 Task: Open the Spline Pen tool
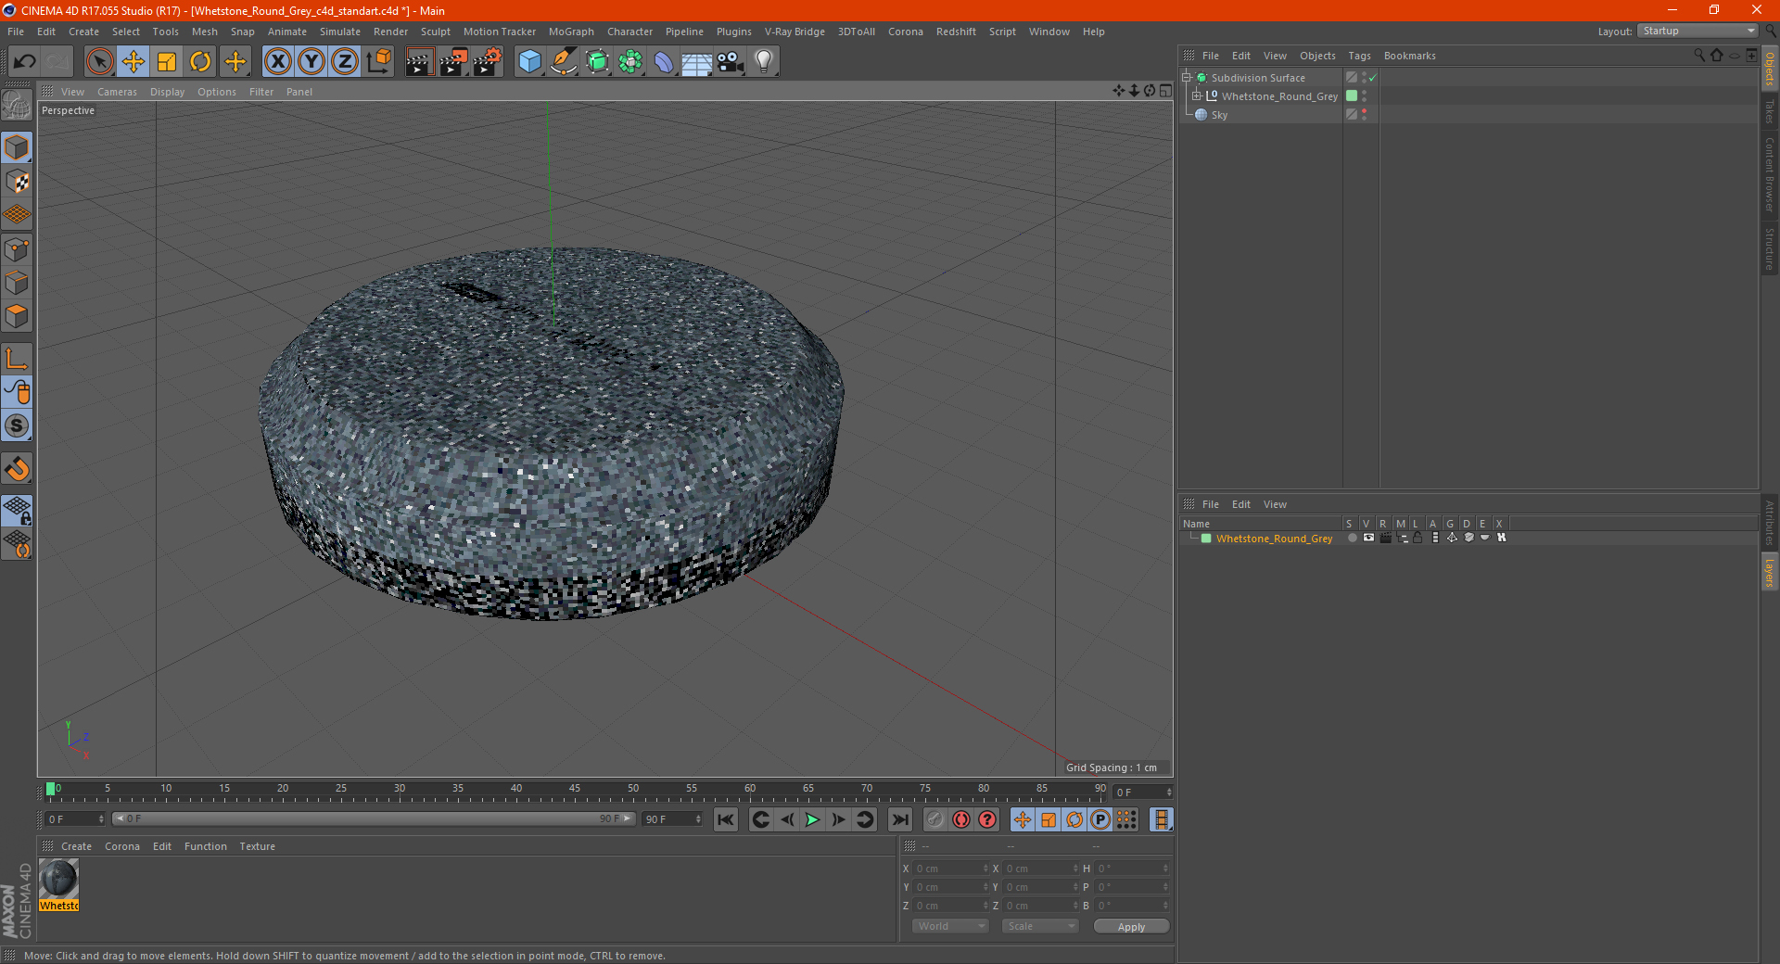coord(563,62)
